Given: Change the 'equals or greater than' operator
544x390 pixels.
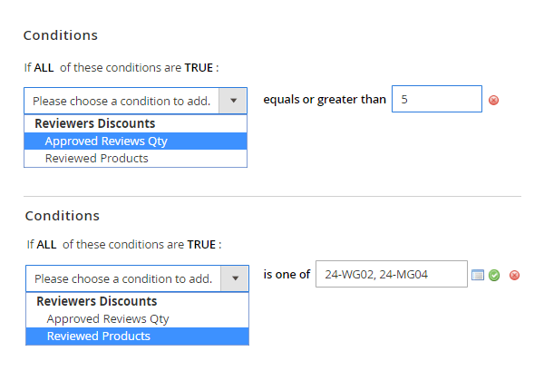Looking at the screenshot, I should click(324, 99).
